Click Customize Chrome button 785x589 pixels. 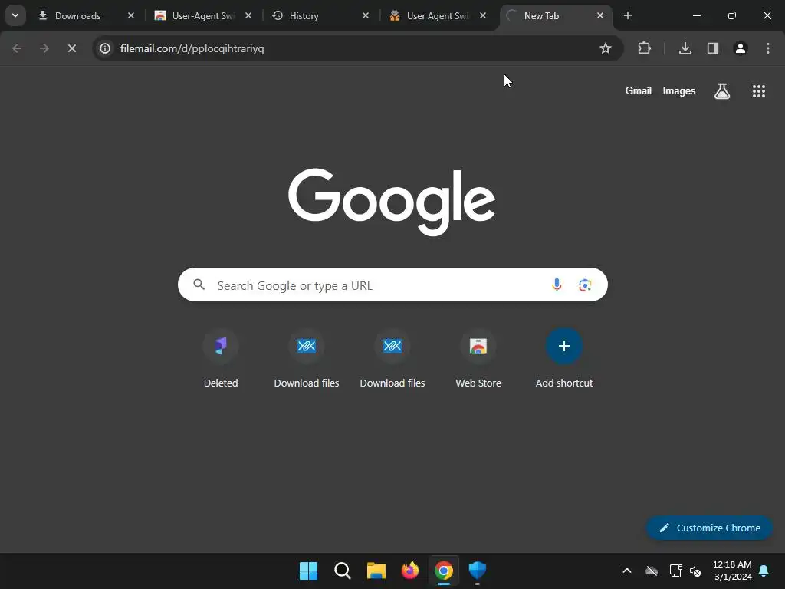[709, 528]
